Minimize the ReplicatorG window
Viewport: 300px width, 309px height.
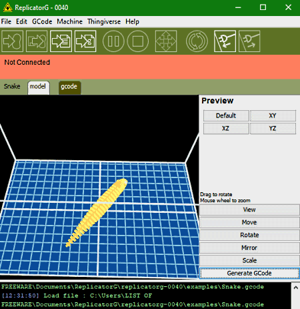pyautogui.click(x=238, y=7)
